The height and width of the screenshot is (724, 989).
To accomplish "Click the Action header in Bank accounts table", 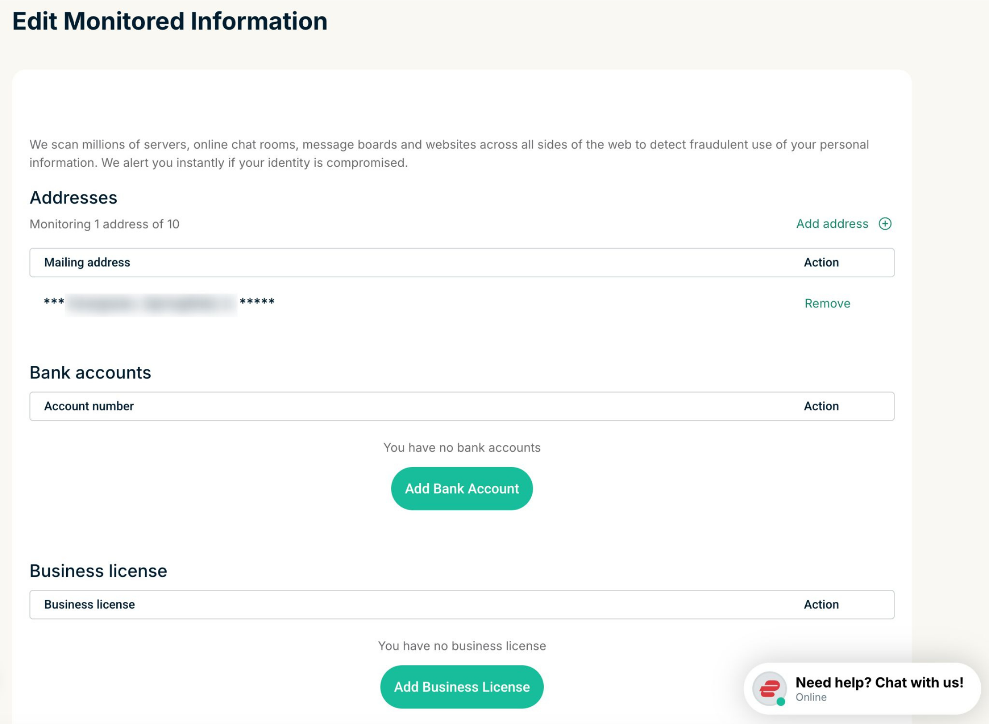I will click(x=821, y=406).
